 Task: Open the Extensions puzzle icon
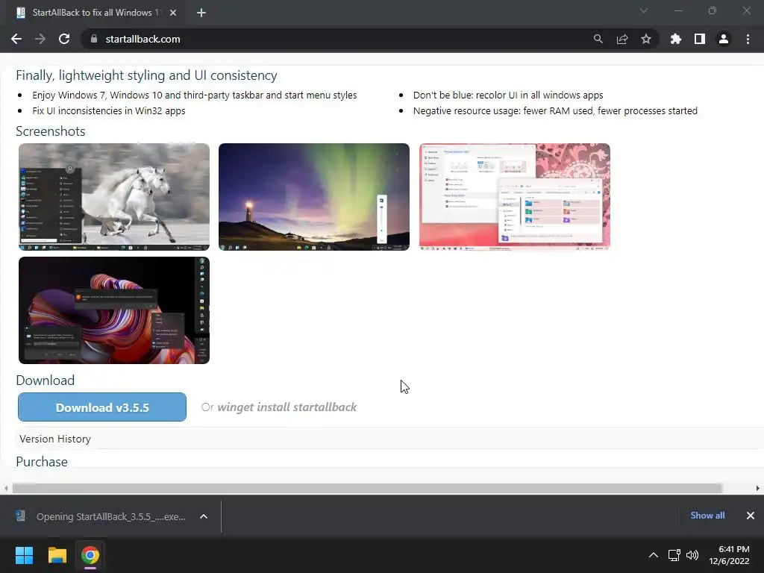(x=675, y=39)
